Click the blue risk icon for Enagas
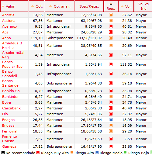The width and height of the screenshot is (152, 155). coord(111,120)
